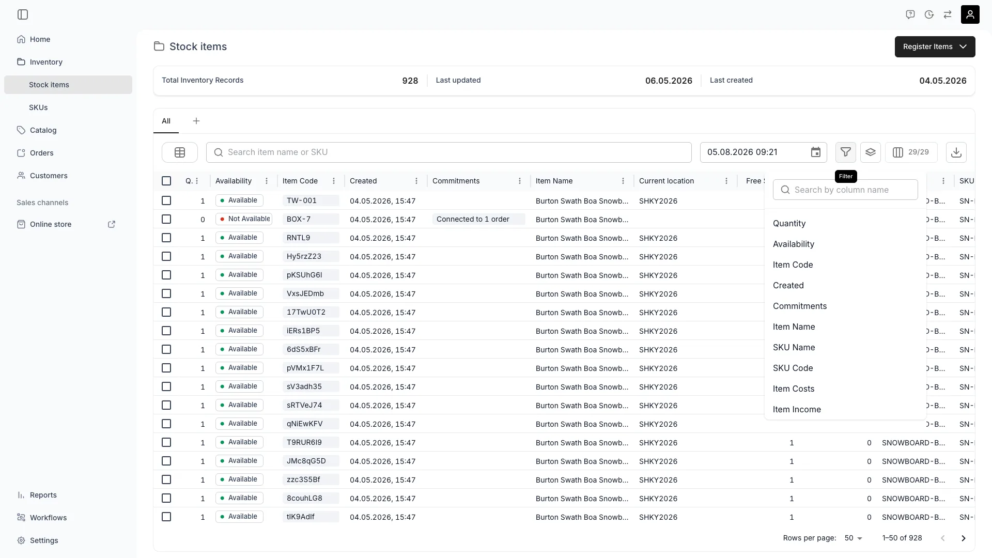Filter by Quantity column

point(845,223)
